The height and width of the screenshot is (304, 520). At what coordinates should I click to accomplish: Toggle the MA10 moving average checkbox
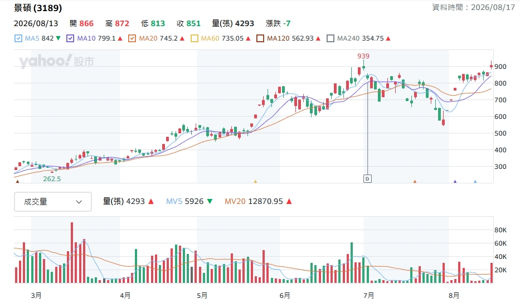(x=70, y=38)
